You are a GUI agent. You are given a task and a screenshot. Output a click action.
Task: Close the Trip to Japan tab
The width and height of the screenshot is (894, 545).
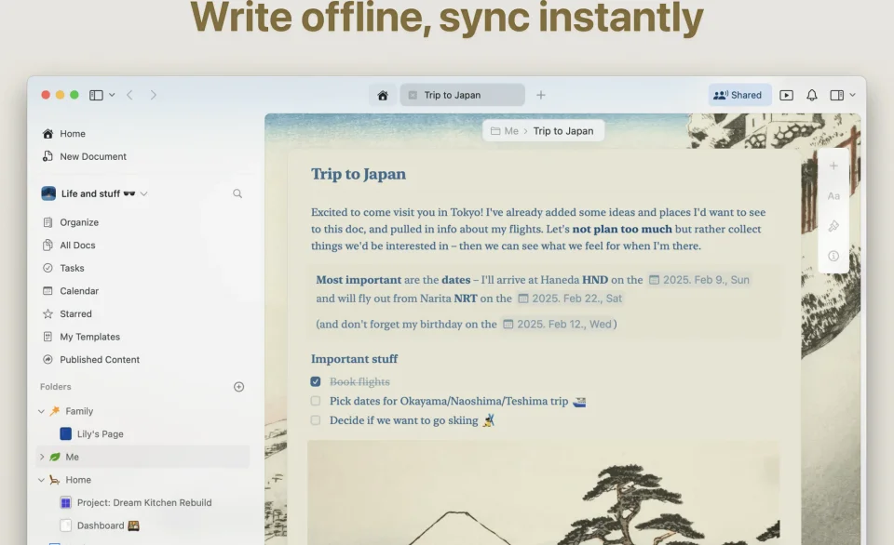[413, 95]
